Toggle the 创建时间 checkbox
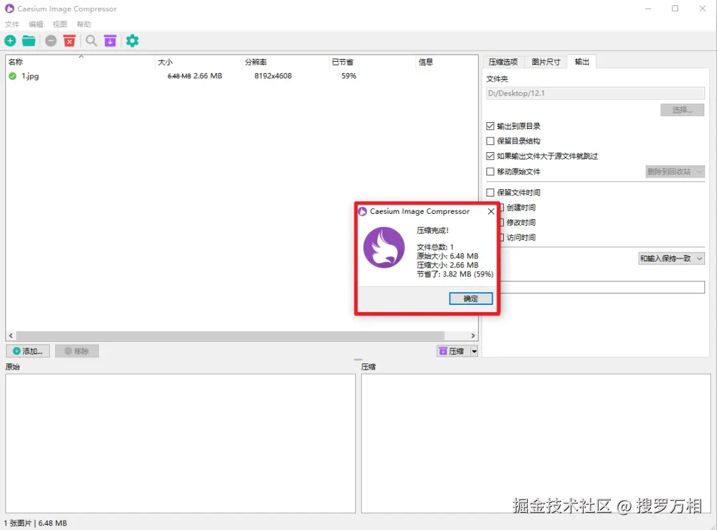 pyautogui.click(x=501, y=207)
